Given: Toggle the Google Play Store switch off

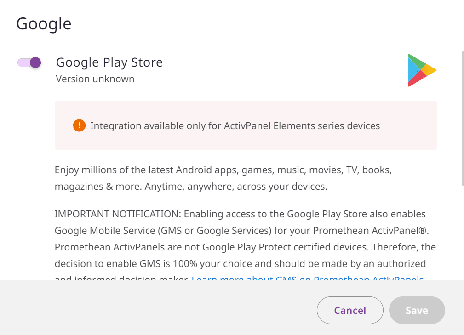Looking at the screenshot, I should point(29,62).
